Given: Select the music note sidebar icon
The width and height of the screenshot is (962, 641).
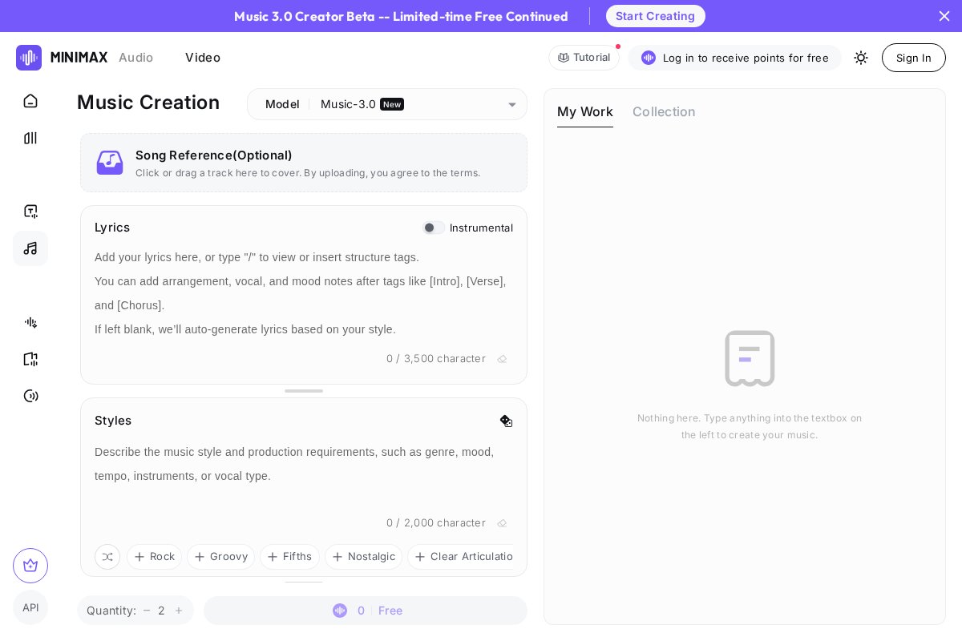Looking at the screenshot, I should (x=30, y=248).
